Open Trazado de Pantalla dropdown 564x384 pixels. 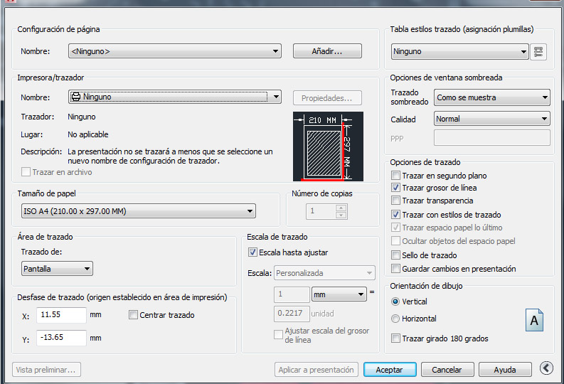point(57,269)
